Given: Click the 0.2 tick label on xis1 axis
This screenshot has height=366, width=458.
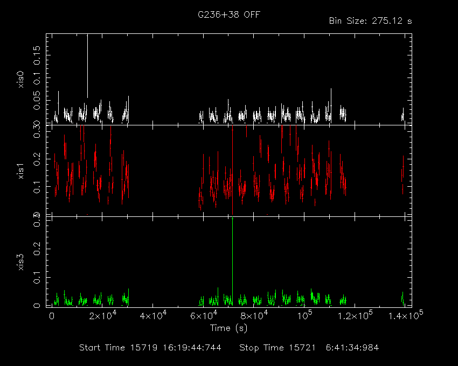Looking at the screenshot, I should point(37,159).
